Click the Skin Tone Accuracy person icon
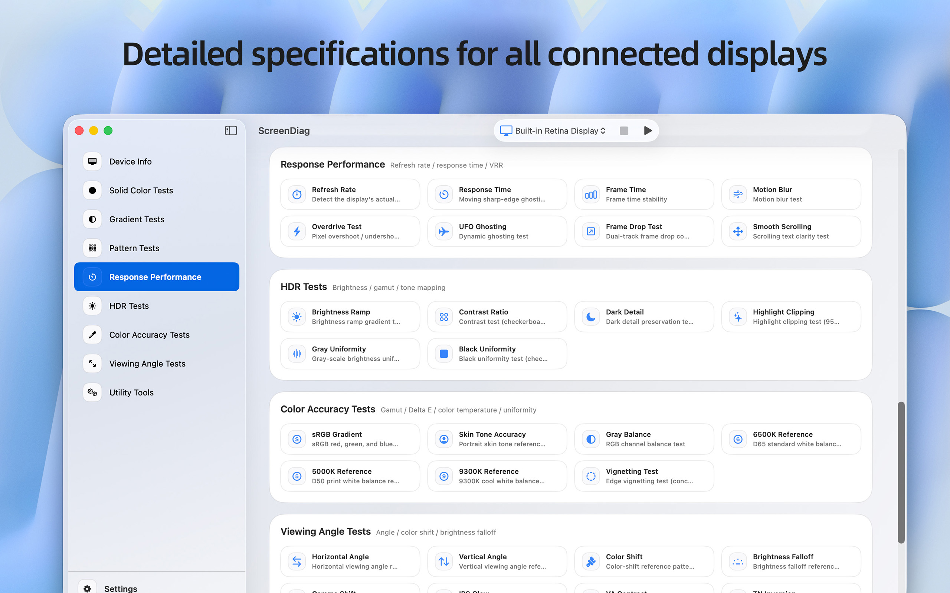950x593 pixels. (444, 439)
